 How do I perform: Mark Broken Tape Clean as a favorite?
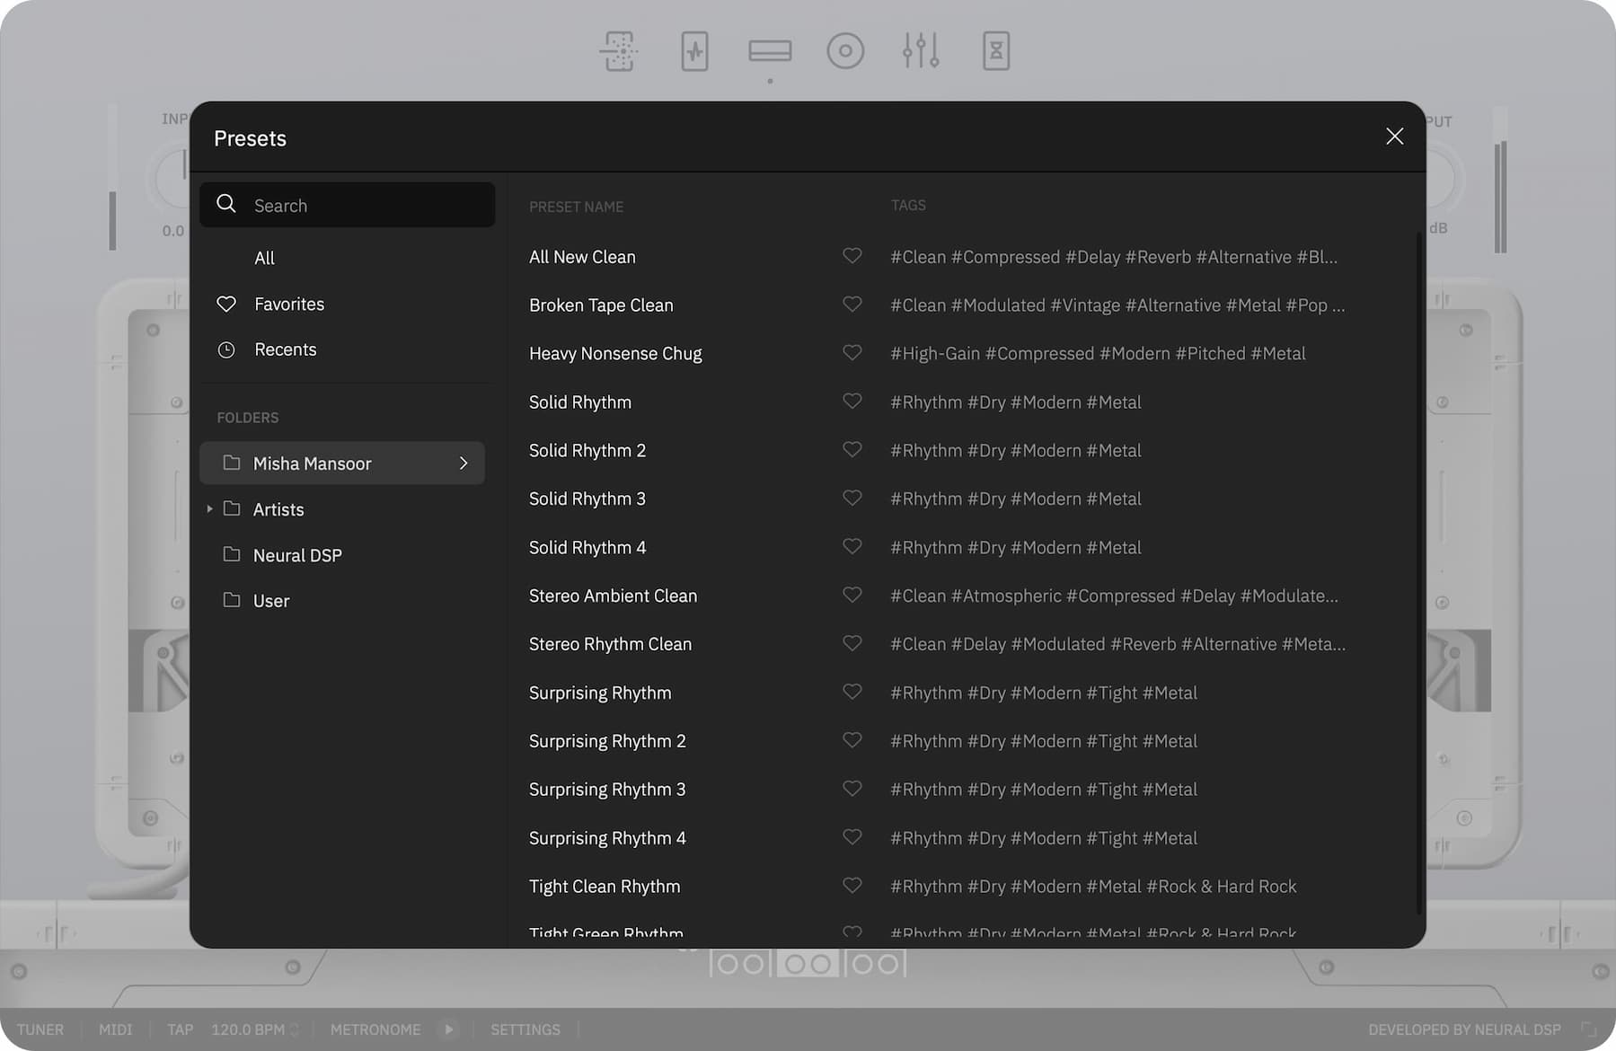(x=852, y=304)
